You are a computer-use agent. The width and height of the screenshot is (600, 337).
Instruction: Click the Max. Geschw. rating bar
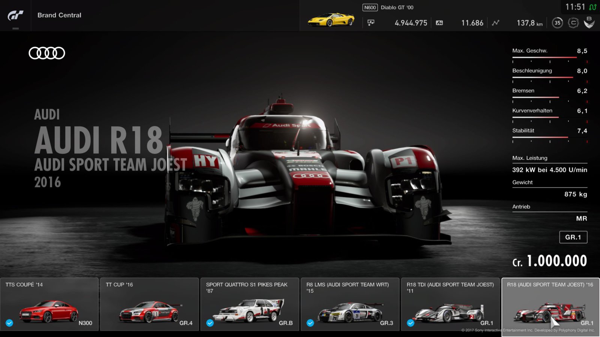[x=550, y=58]
